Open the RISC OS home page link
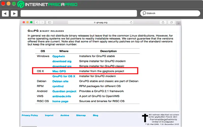 tap(60, 101)
